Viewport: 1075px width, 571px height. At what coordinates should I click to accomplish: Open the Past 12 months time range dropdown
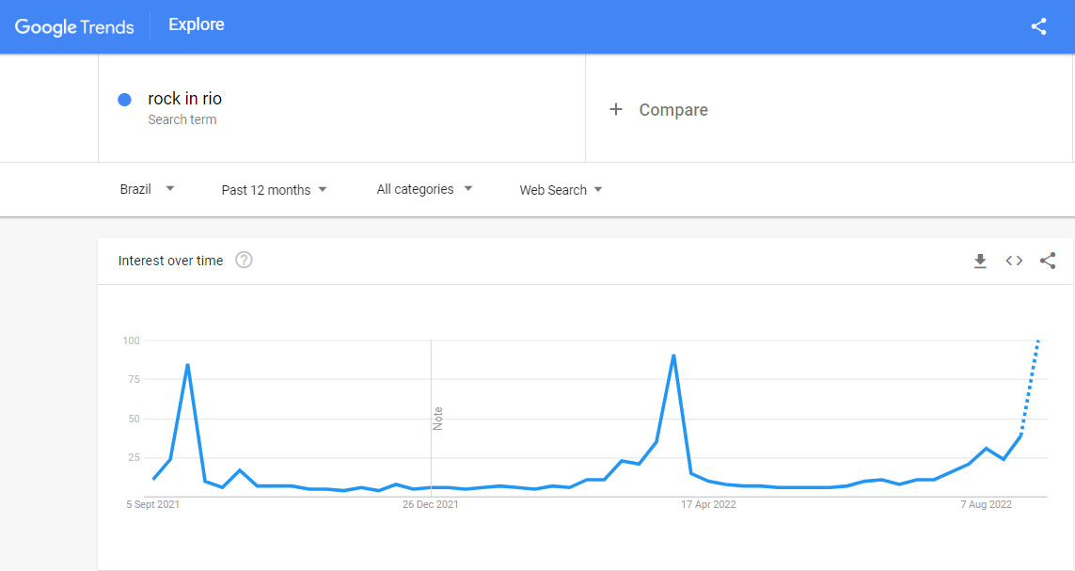[274, 189]
